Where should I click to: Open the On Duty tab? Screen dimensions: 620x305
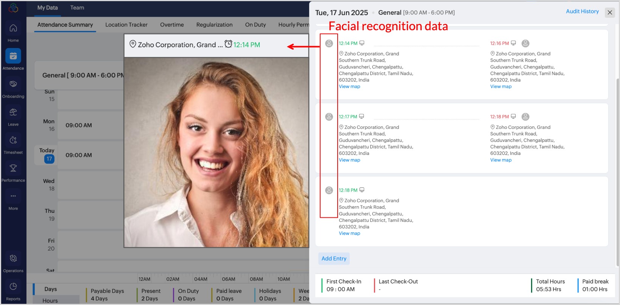255,25
